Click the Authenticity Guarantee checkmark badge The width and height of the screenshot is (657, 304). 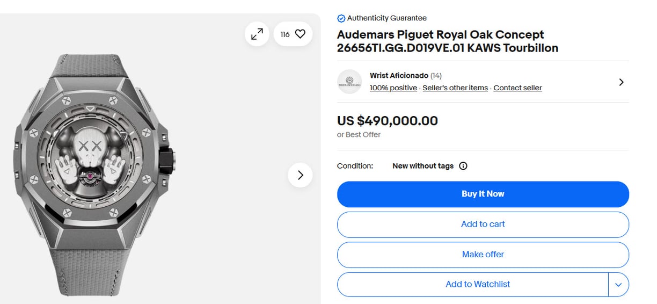(341, 18)
